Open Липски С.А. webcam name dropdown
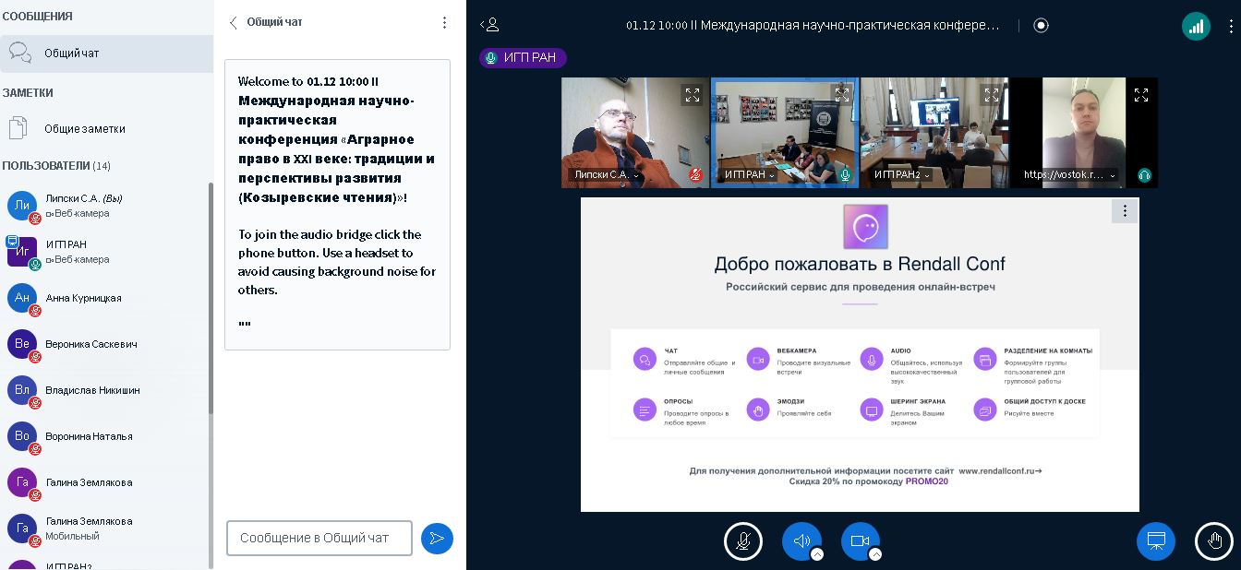Screen dimensions: 1241x570 tap(607, 174)
